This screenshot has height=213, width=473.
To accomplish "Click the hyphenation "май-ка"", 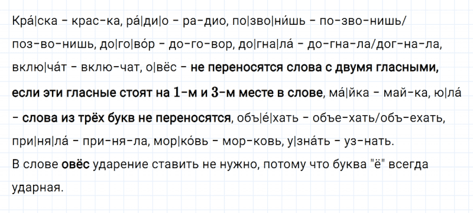I will (406, 93).
